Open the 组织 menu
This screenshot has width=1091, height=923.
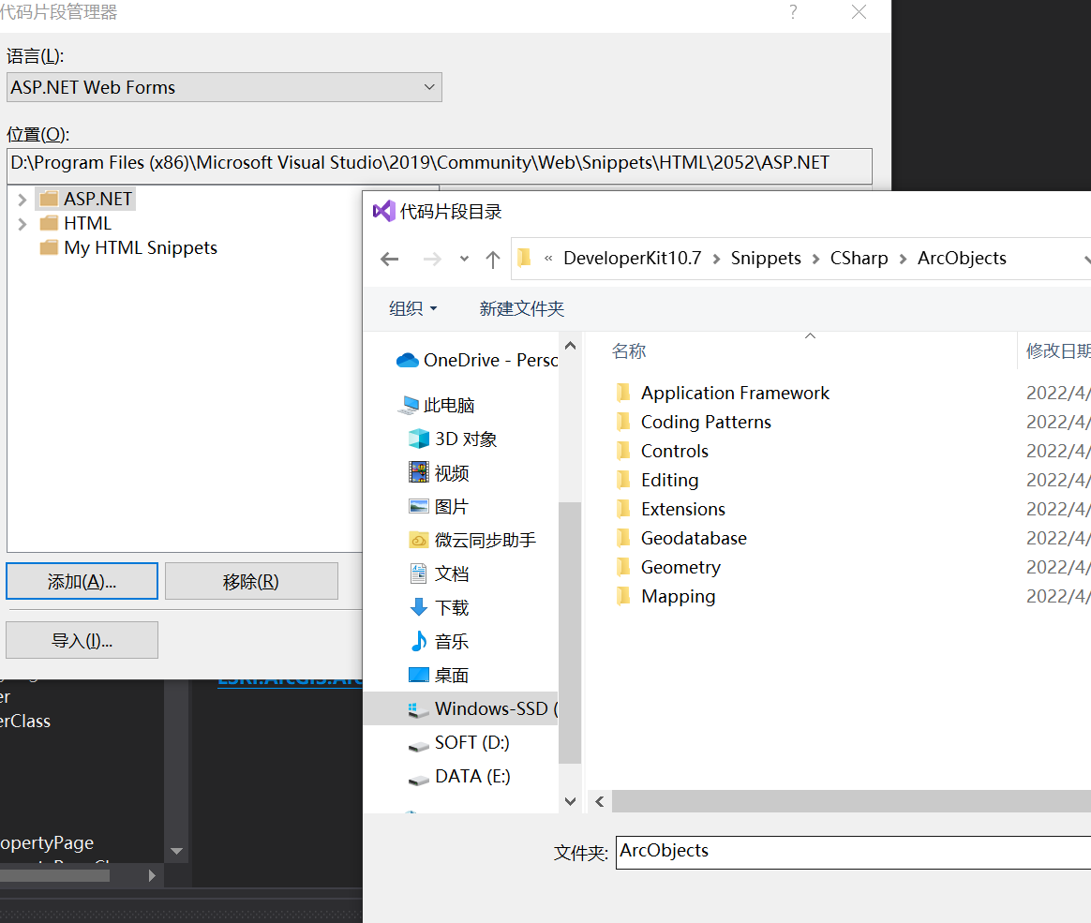[x=412, y=308]
